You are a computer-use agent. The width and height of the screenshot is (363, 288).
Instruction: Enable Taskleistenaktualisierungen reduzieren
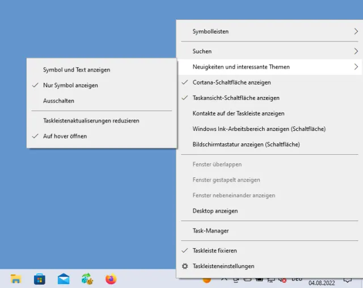[91, 120]
